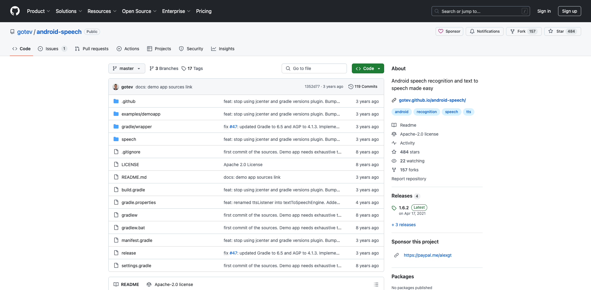The image size is (591, 290).
Task: Expand the Resources menu
Action: 102,11
